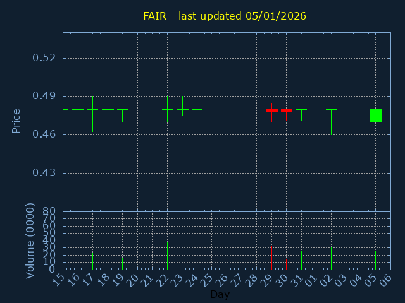Select the 'Volume (0000)' axis title

(30, 241)
